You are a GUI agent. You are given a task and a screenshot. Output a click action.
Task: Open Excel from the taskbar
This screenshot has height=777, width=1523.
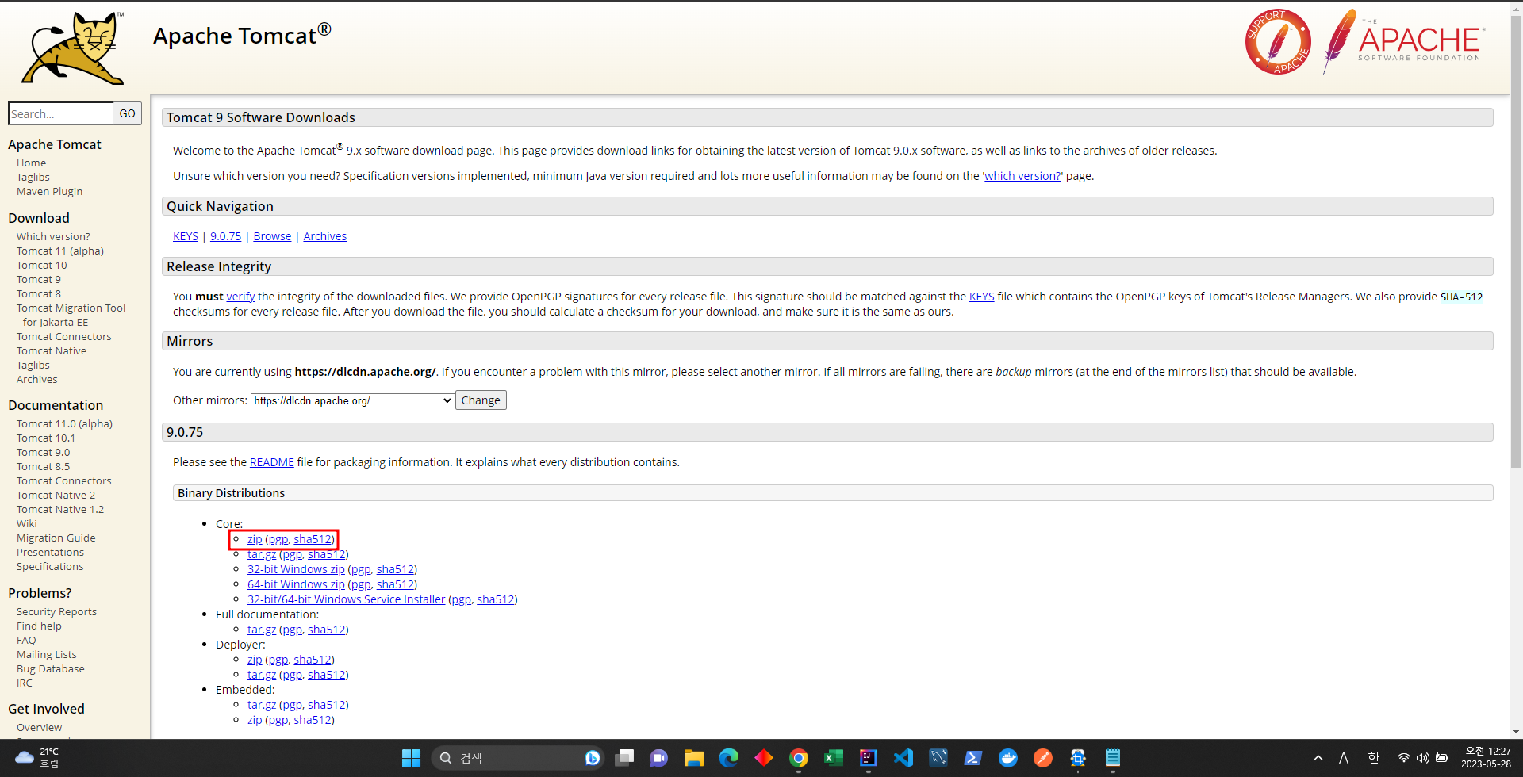click(x=834, y=758)
